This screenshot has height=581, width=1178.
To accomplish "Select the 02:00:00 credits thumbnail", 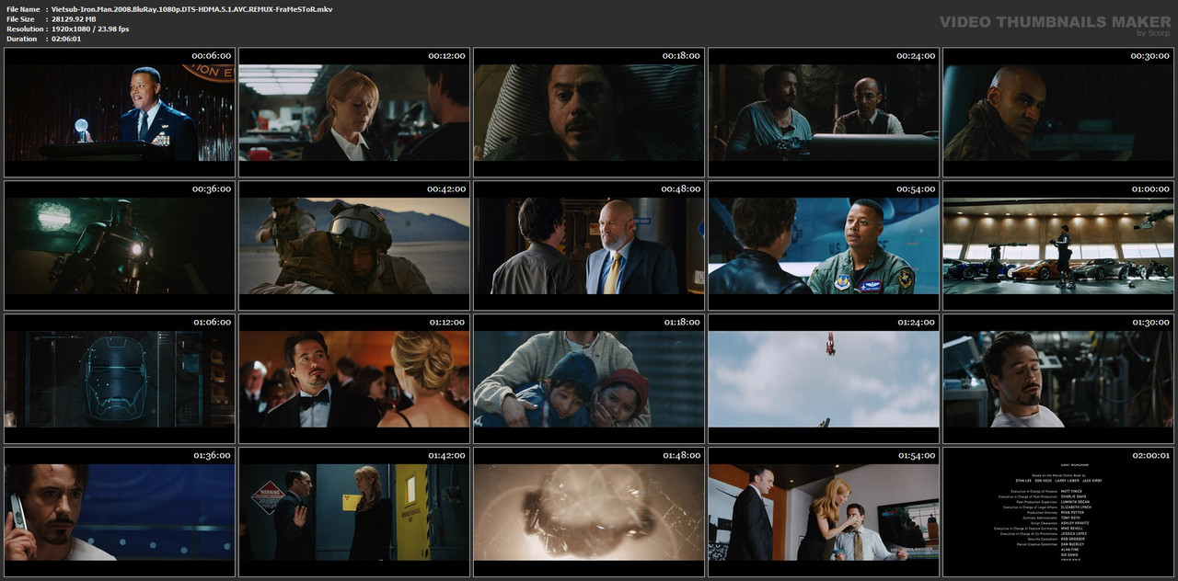I will click(1058, 512).
